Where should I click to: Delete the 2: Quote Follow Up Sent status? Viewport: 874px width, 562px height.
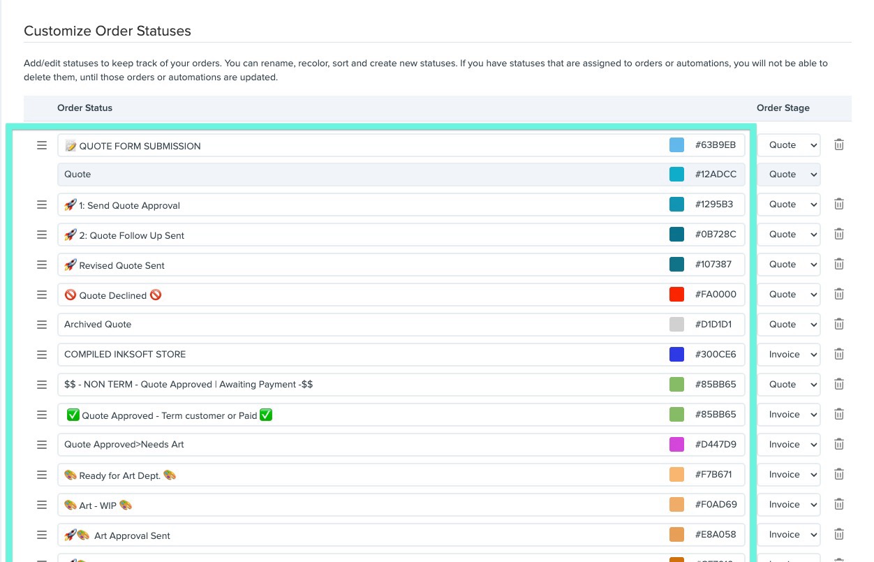tap(839, 234)
